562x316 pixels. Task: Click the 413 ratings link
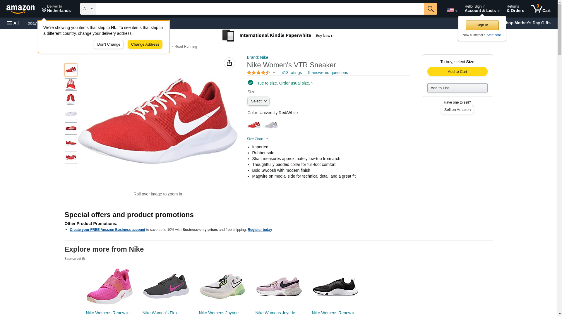pyautogui.click(x=292, y=73)
